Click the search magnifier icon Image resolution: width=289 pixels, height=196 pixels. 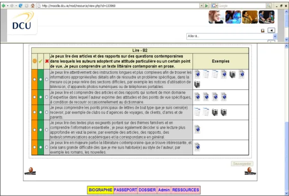(269, 6)
